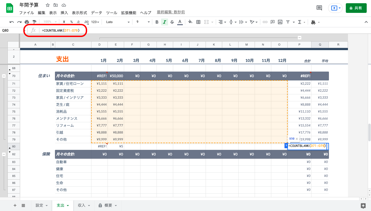Star the 年間予算 document

pyautogui.click(x=48, y=5)
